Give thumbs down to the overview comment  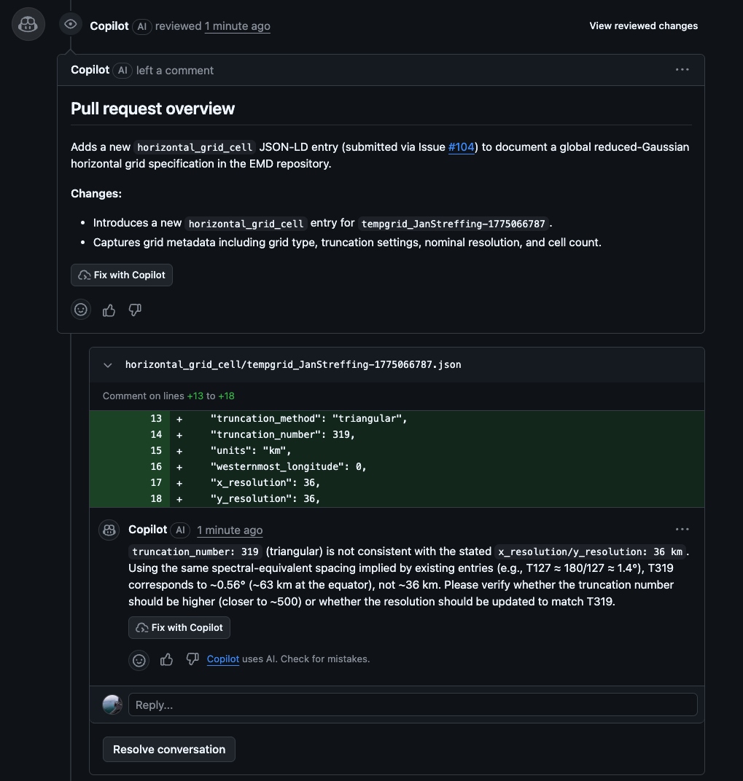135,310
